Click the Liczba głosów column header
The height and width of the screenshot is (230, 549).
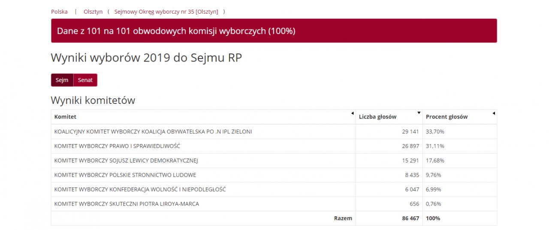click(389, 117)
